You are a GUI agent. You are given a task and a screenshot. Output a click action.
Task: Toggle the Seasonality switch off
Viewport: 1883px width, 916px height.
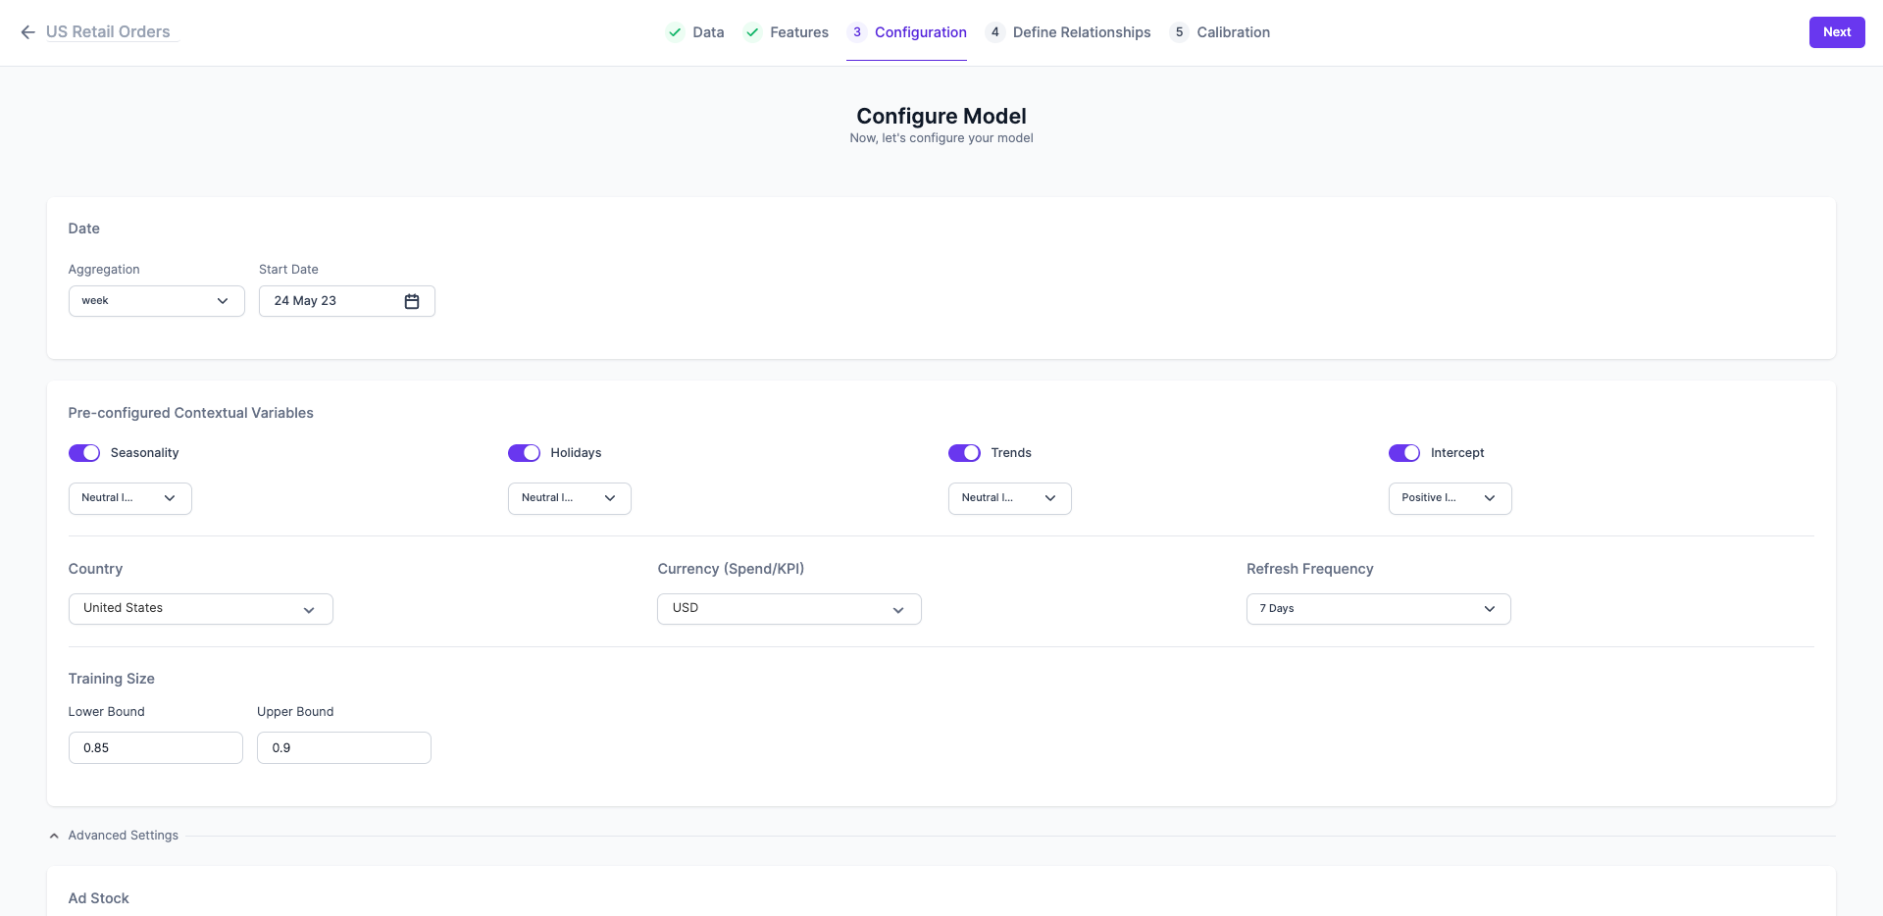coord(84,453)
